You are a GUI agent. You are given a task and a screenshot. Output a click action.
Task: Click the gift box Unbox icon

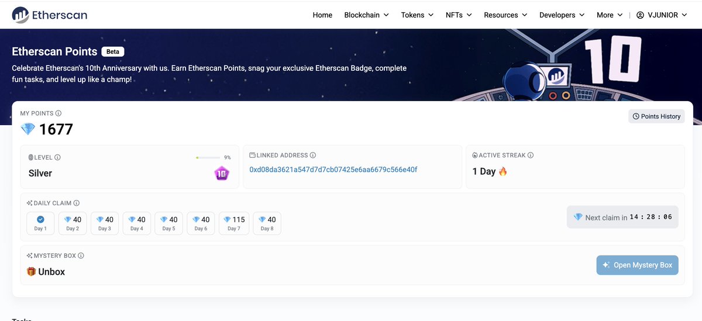pos(32,272)
